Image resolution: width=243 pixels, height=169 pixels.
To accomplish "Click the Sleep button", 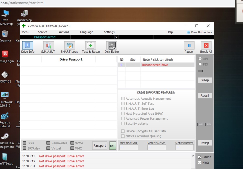I will pyautogui.click(x=205, y=80).
